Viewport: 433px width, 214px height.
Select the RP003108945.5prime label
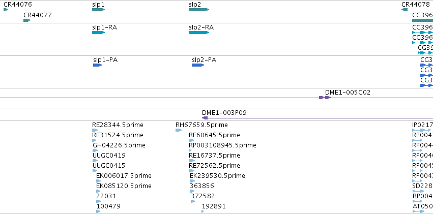[222, 145]
